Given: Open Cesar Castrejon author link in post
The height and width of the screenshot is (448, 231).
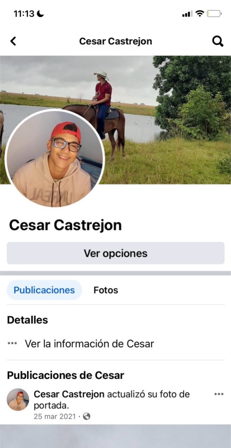Looking at the screenshot, I should point(69,394).
